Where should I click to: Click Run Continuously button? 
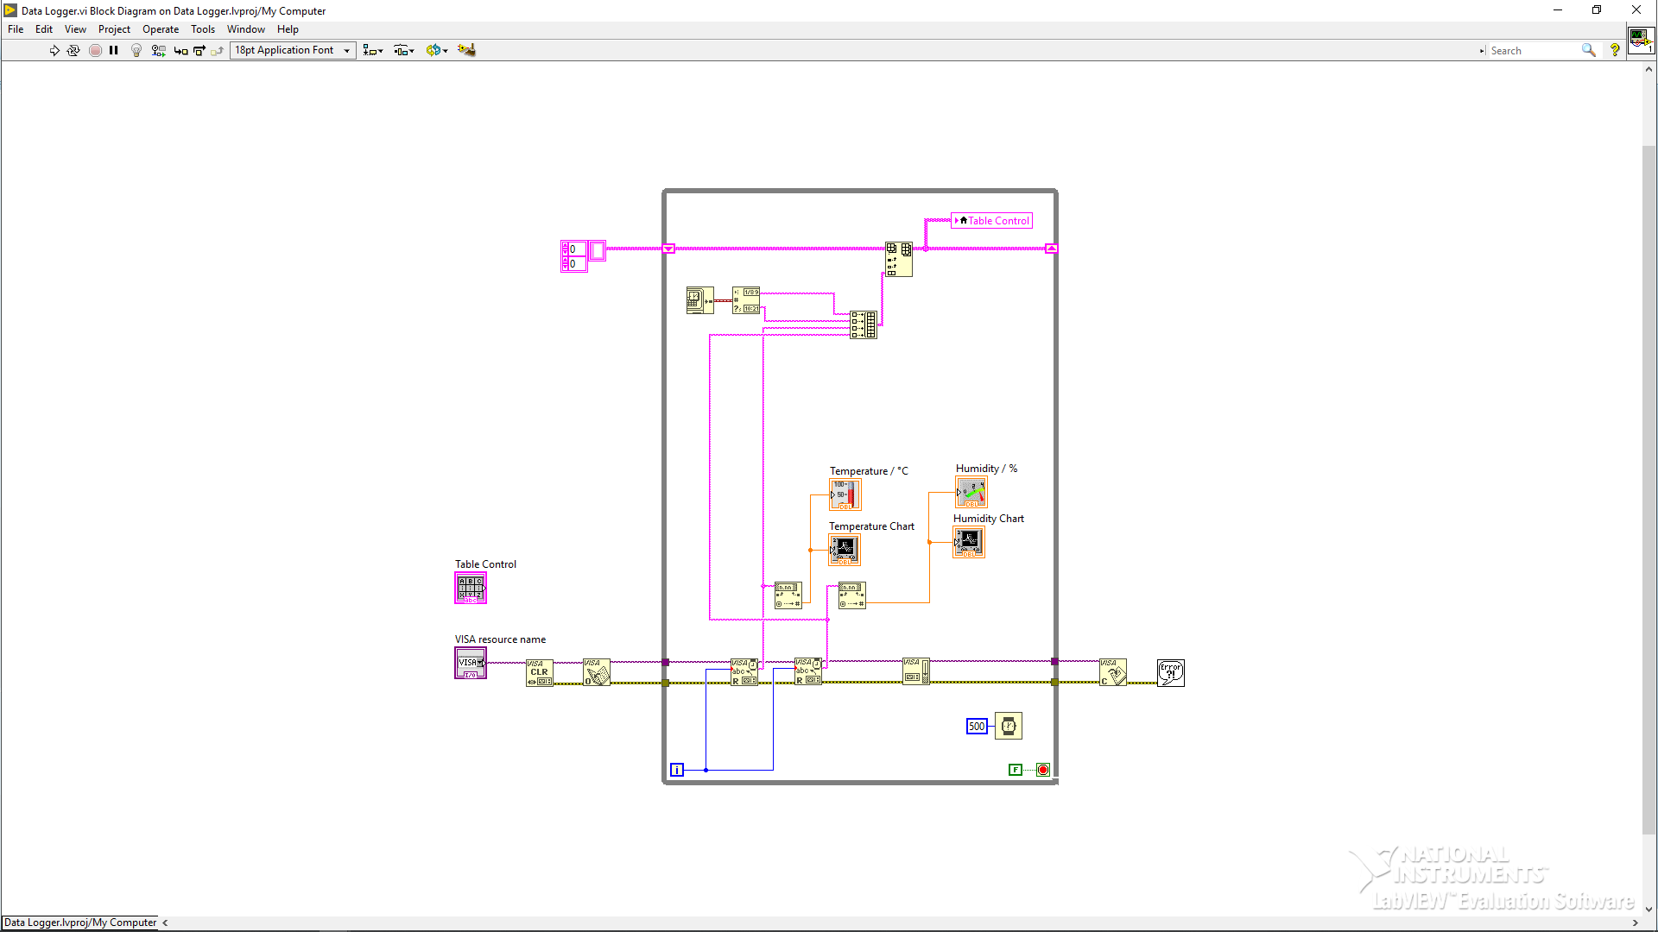(x=73, y=50)
